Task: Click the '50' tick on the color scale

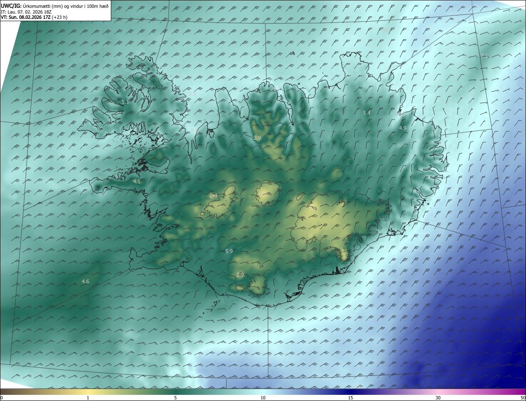Action: (x=523, y=398)
